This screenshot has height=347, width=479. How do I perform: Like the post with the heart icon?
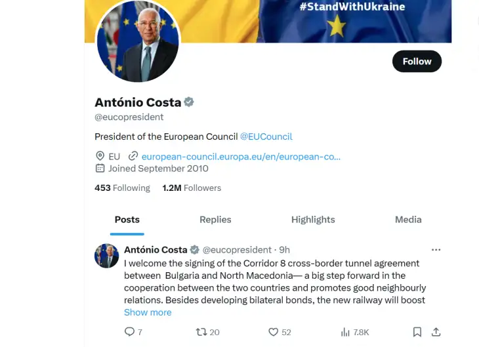pyautogui.click(x=273, y=332)
